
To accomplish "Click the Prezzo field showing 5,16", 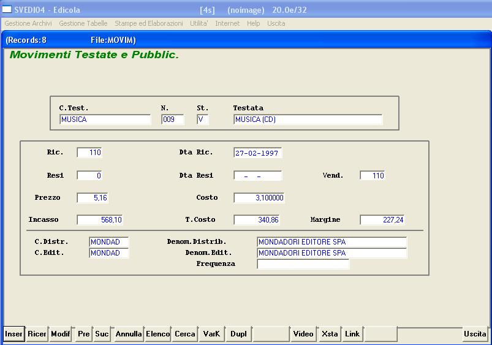I will pos(93,198).
